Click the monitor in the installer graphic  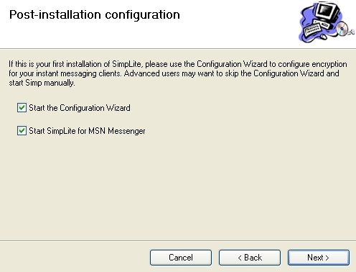(328, 12)
